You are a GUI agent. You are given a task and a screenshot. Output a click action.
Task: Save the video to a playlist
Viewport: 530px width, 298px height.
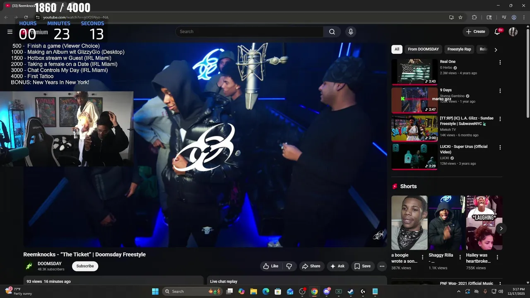click(362, 266)
